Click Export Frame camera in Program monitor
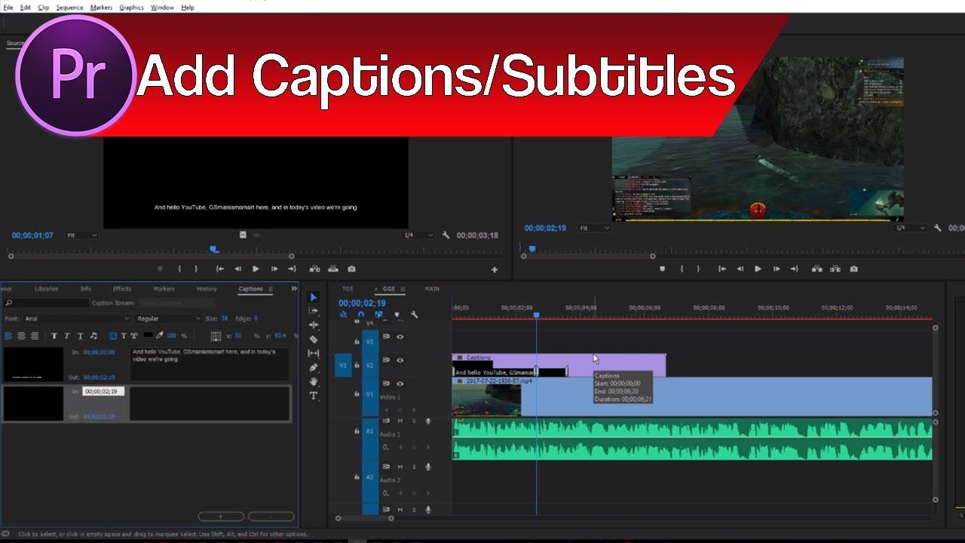 853,268
